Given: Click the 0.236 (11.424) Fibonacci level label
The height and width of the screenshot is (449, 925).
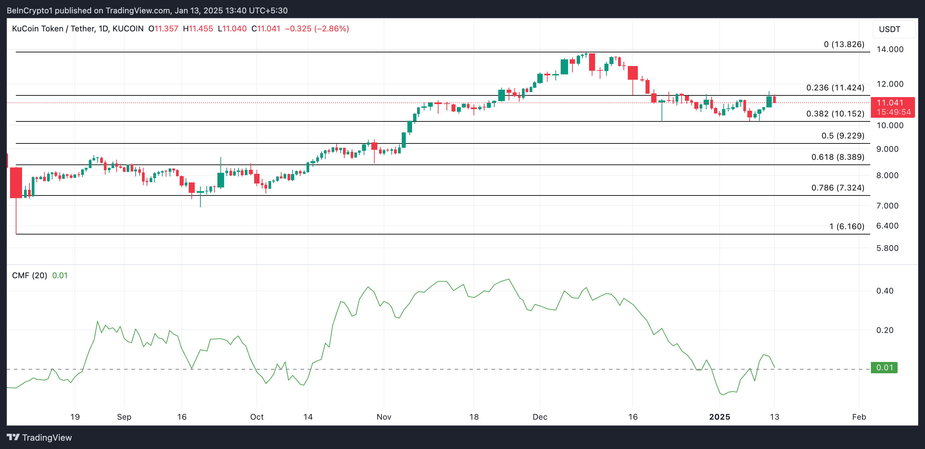Looking at the screenshot, I should click(835, 87).
